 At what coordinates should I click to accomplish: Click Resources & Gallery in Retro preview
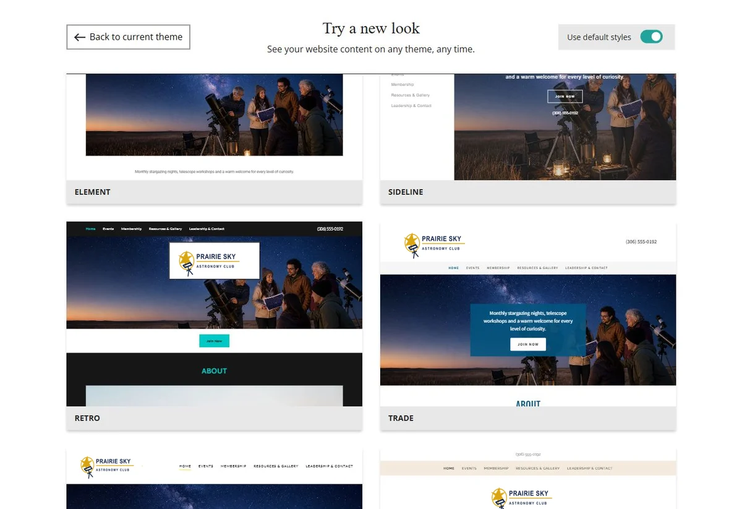(x=165, y=229)
